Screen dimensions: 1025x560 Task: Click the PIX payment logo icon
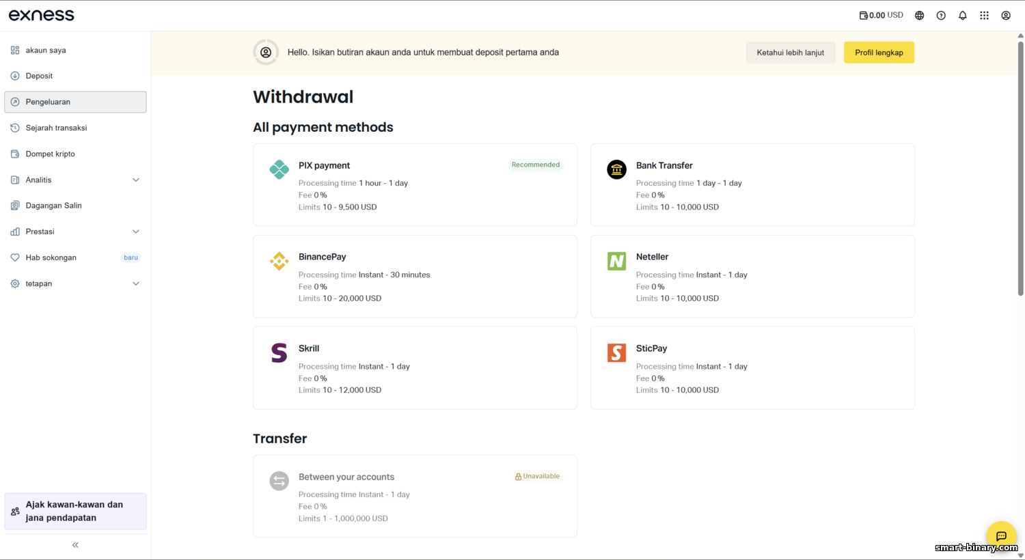click(279, 169)
